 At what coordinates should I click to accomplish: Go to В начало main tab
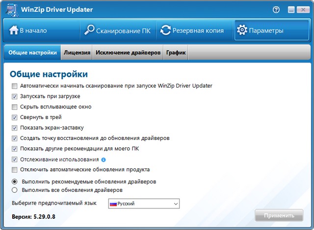[42, 30]
